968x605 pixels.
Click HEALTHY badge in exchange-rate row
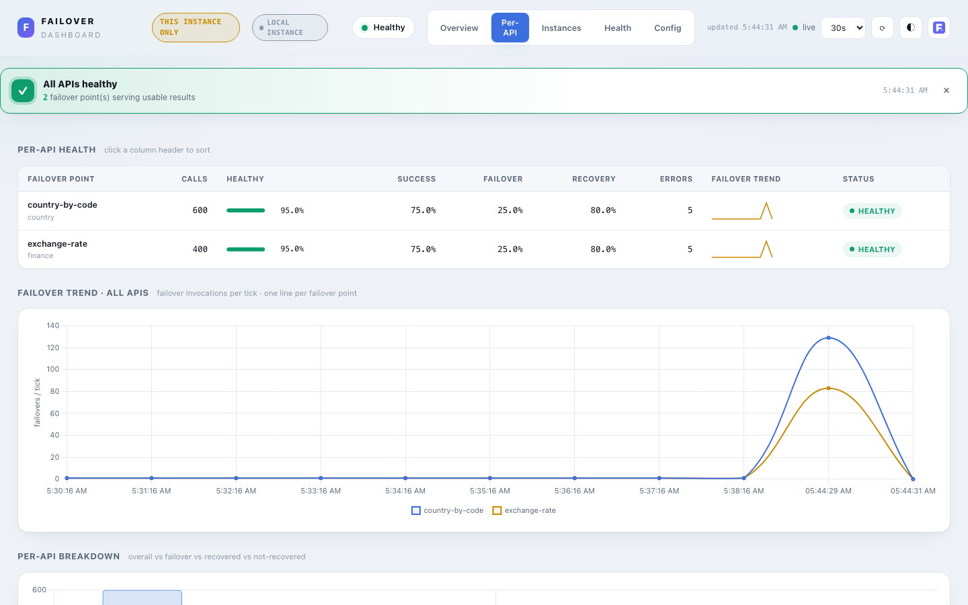tap(872, 249)
